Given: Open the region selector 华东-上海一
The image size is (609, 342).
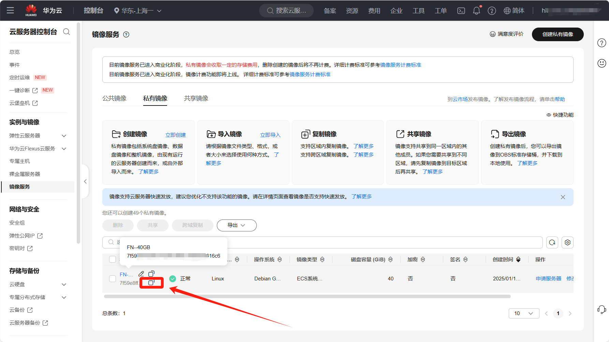Looking at the screenshot, I should [138, 11].
